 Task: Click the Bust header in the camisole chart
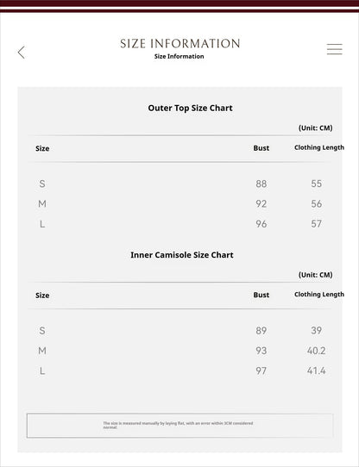pyautogui.click(x=261, y=295)
